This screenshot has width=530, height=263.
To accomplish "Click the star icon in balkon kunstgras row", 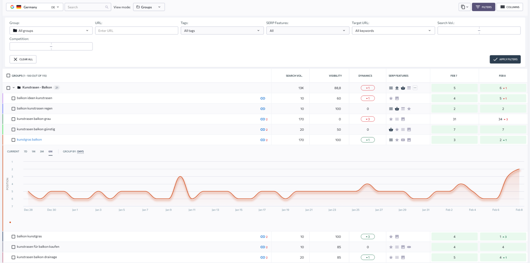I will (391, 237).
